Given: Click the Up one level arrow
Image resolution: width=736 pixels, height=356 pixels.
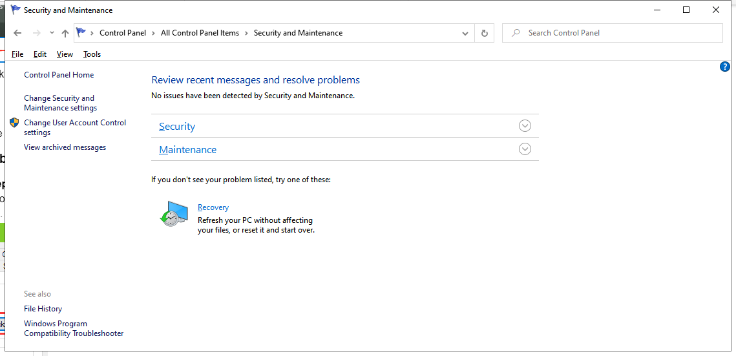Looking at the screenshot, I should pyautogui.click(x=65, y=33).
